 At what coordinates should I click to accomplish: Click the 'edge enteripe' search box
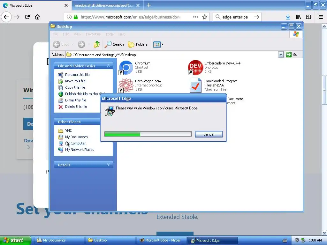[235, 17]
